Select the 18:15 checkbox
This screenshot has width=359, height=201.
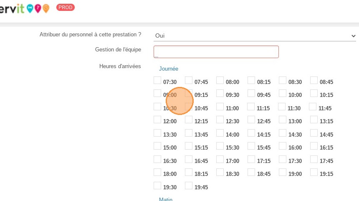click(189, 172)
